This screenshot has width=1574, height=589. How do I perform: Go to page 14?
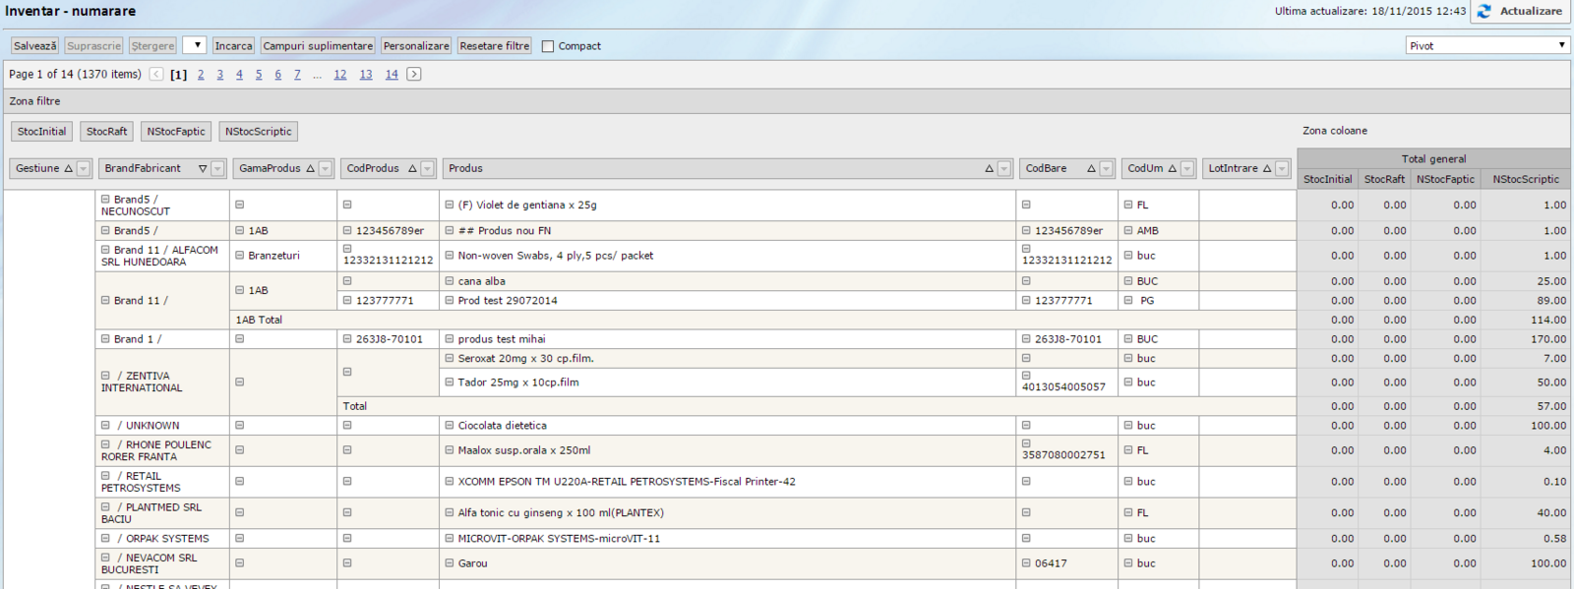(392, 75)
